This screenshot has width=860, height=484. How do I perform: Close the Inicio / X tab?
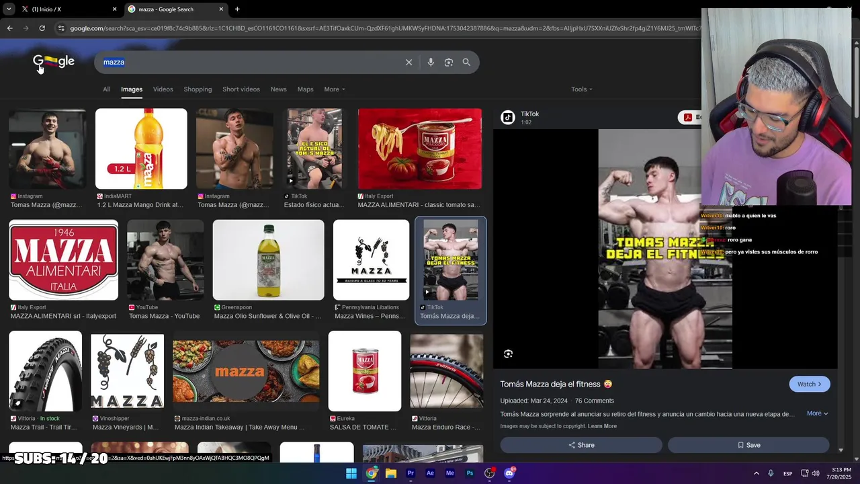(114, 9)
